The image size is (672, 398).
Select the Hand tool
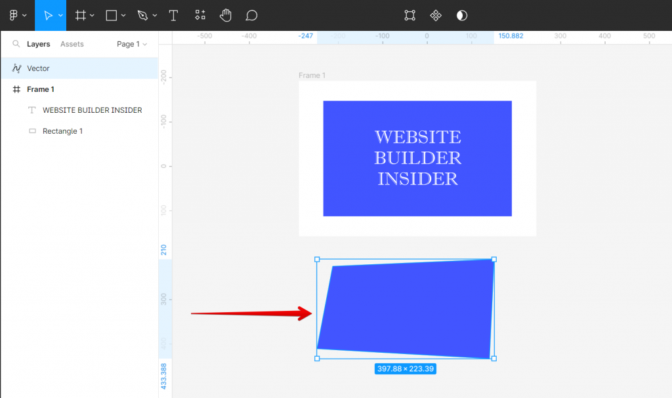click(226, 15)
